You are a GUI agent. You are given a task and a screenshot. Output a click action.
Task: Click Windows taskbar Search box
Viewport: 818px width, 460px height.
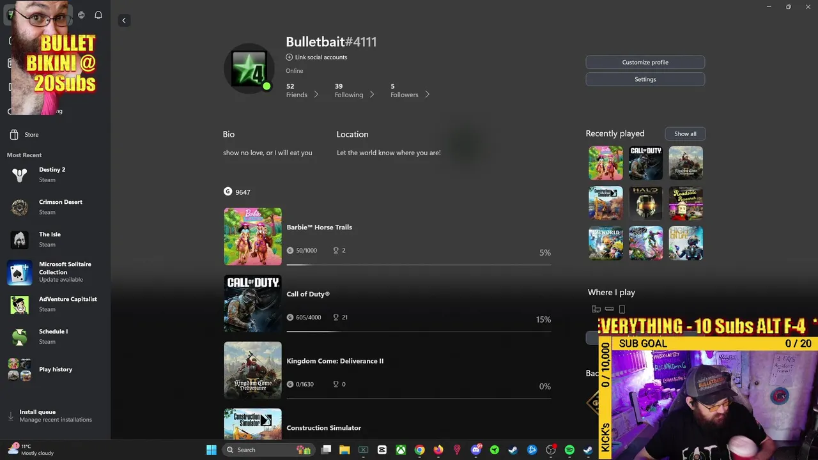tap(269, 450)
